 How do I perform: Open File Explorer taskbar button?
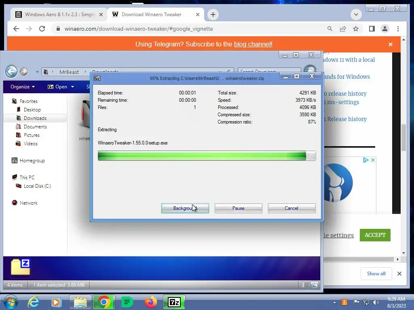tap(80, 302)
